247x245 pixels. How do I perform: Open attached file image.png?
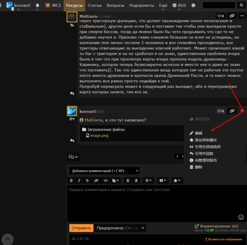99,136
